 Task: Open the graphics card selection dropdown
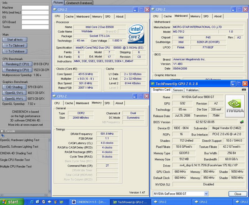click(x=206, y=194)
